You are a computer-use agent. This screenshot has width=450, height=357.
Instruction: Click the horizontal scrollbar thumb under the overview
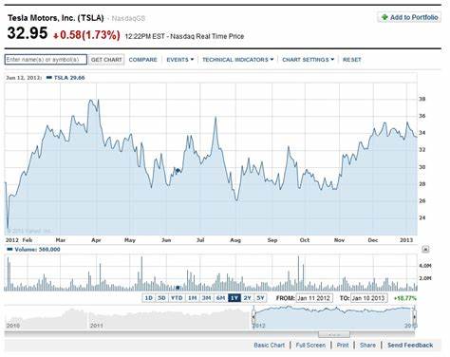334,334
